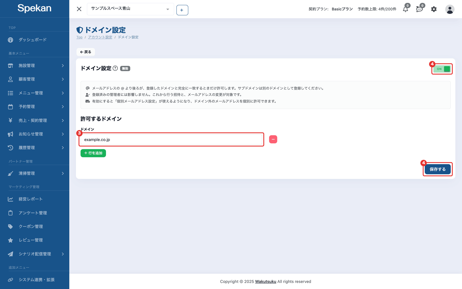Go back with the 戻る button
The width and height of the screenshot is (462, 289).
pyautogui.click(x=86, y=52)
